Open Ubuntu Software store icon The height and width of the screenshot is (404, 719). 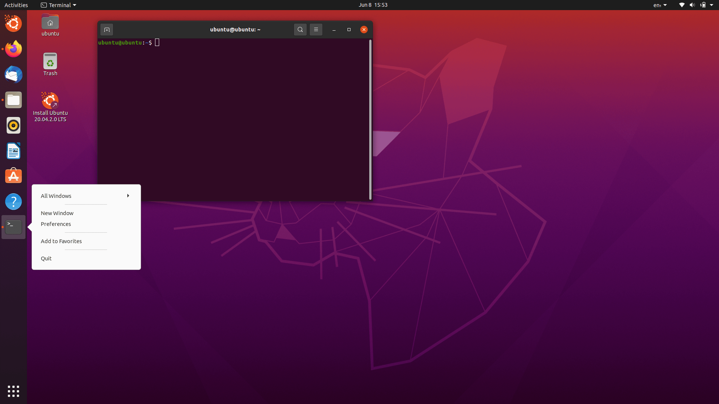click(13, 176)
